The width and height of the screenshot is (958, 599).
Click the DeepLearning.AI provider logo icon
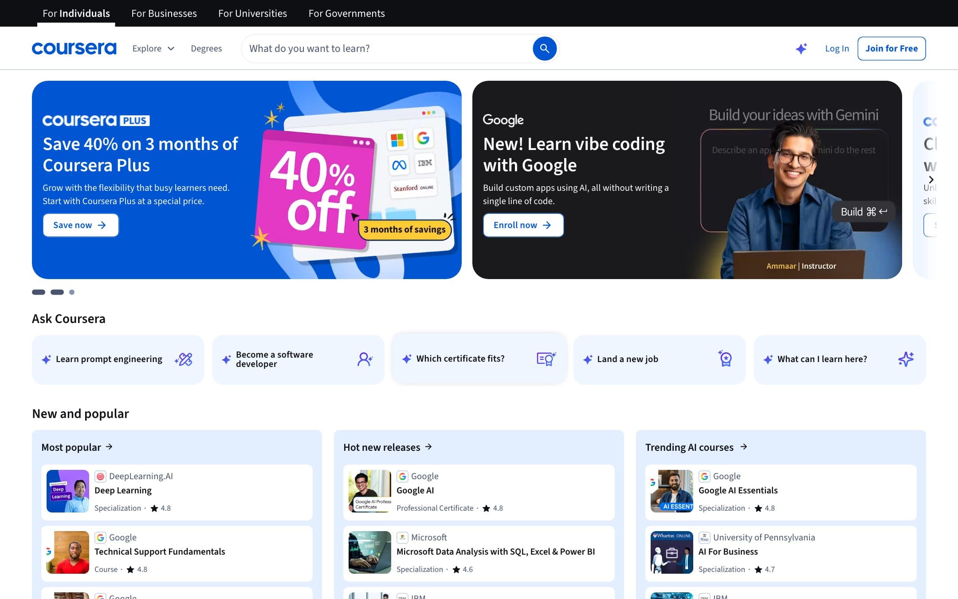tap(100, 476)
